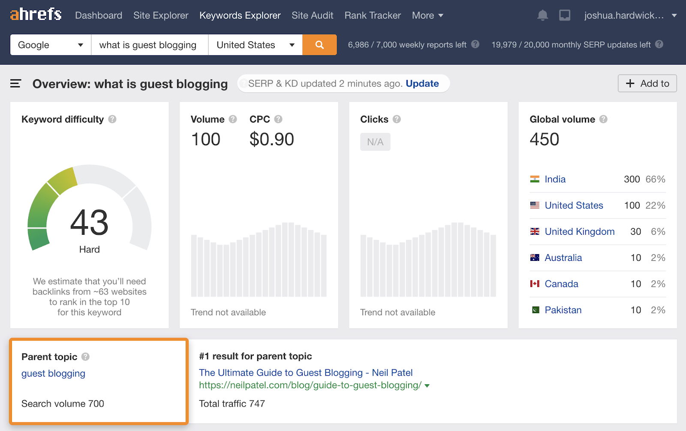The width and height of the screenshot is (686, 431).
Task: Switch to Rank Tracker
Action: coord(373,15)
